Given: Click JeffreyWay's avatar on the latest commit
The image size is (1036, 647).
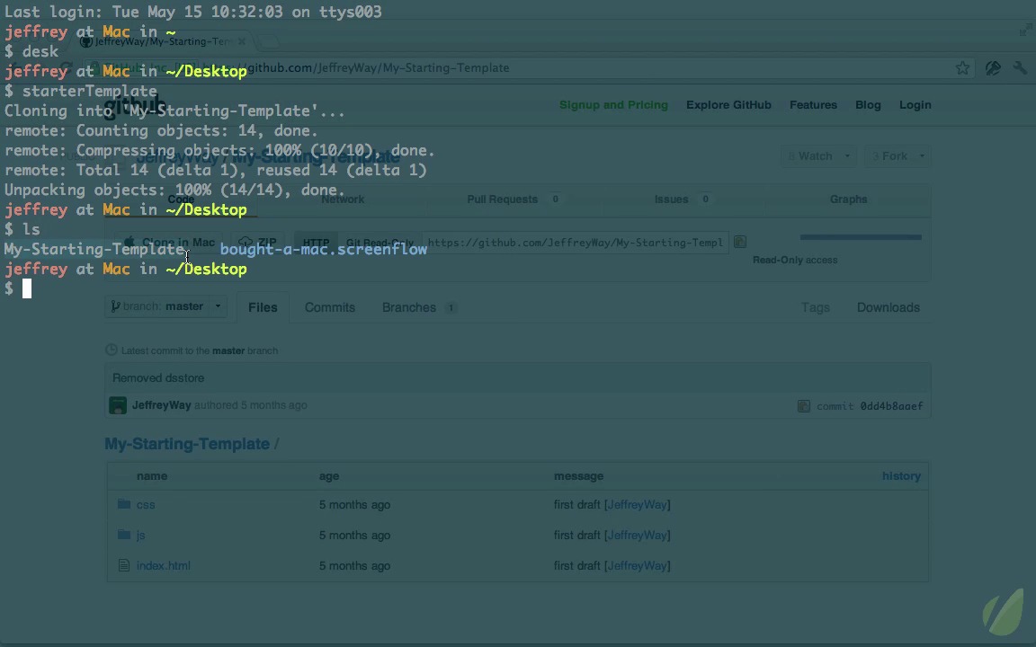Looking at the screenshot, I should click(118, 405).
